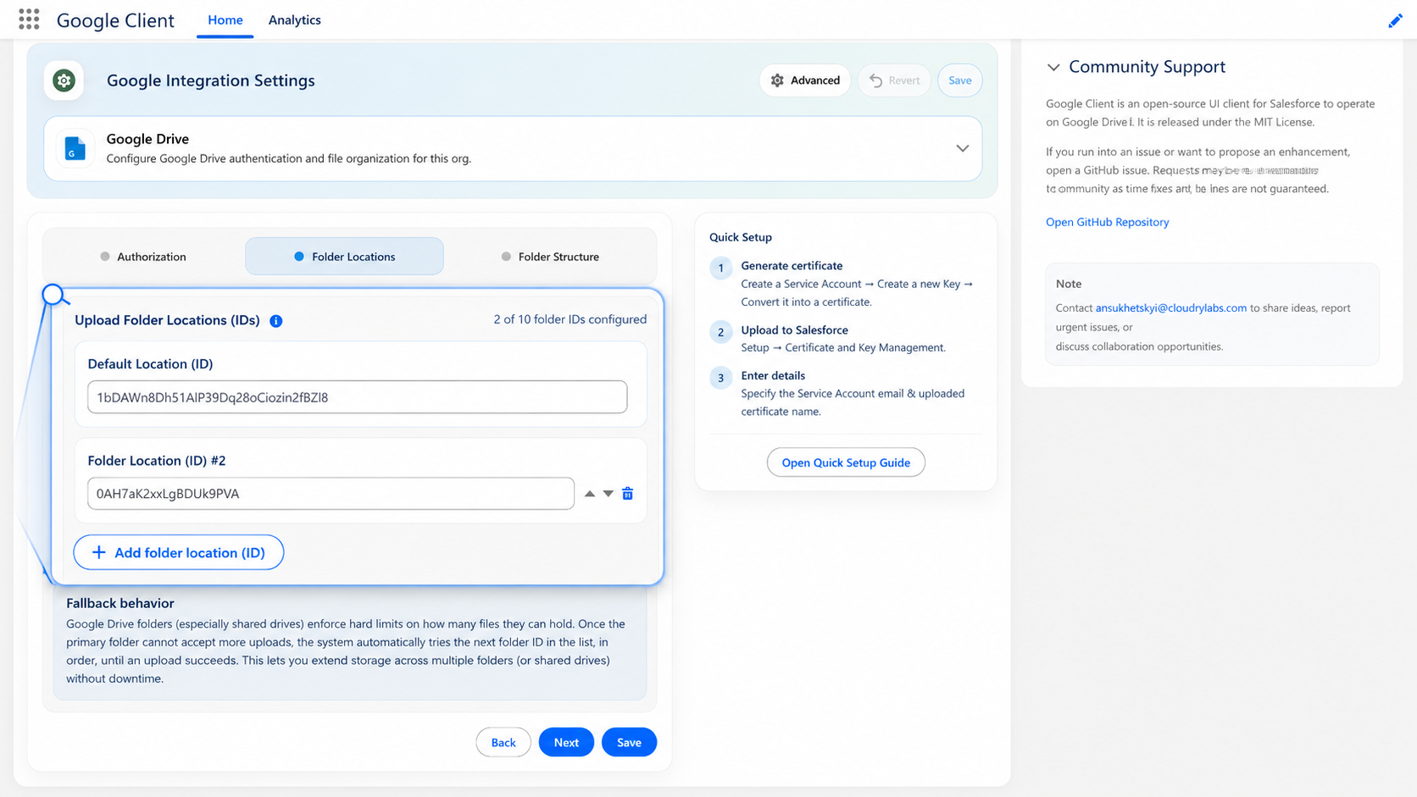Click the ansukhetskyi@cloudrylabs.com email link

coord(1171,308)
